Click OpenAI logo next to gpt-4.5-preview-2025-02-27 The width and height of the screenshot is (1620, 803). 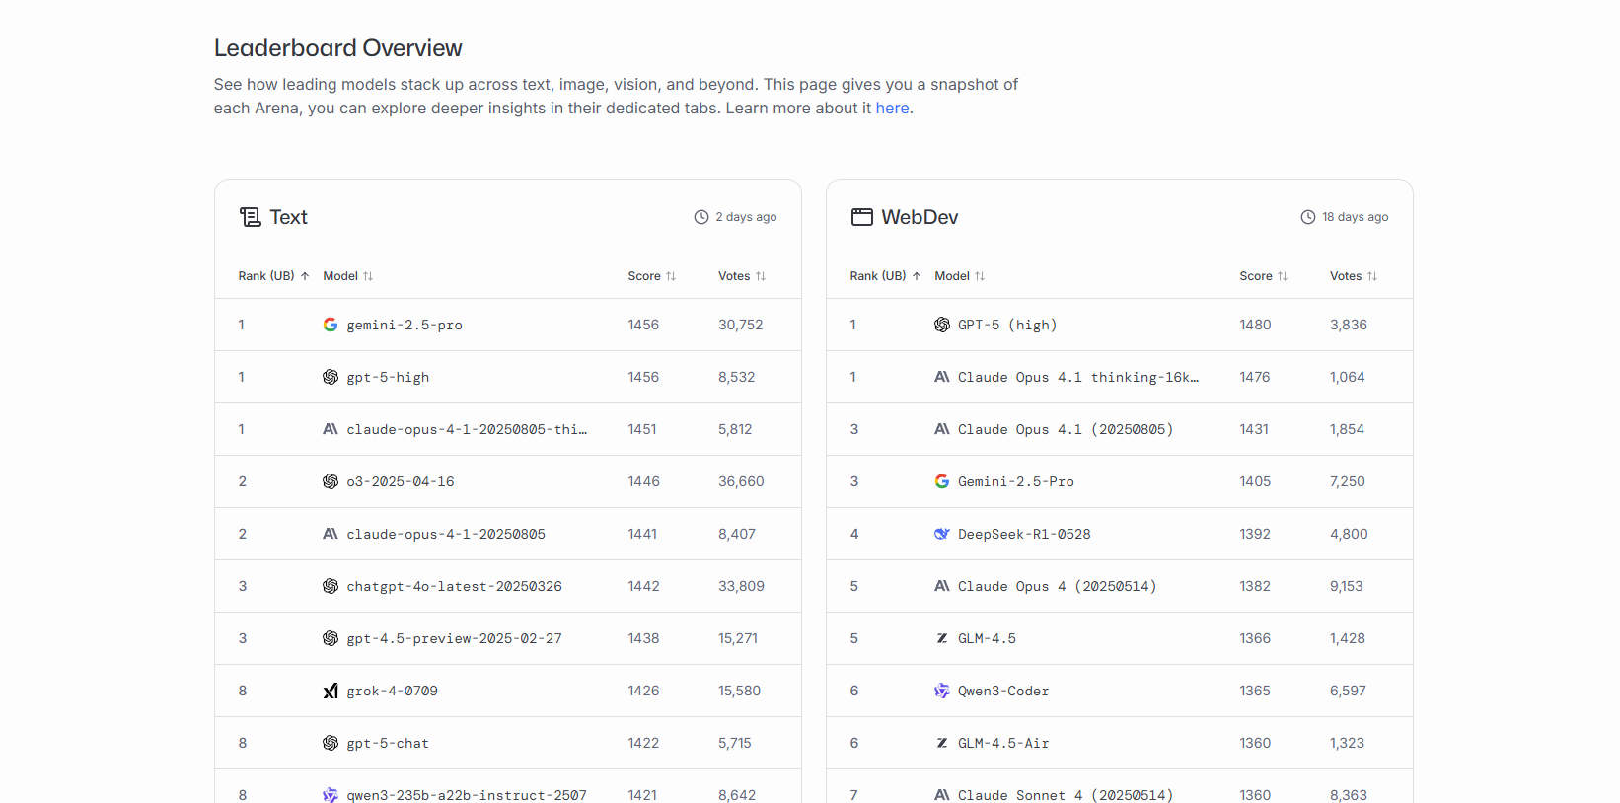tap(331, 638)
